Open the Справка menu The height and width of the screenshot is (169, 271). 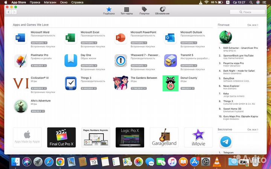[77, 2]
